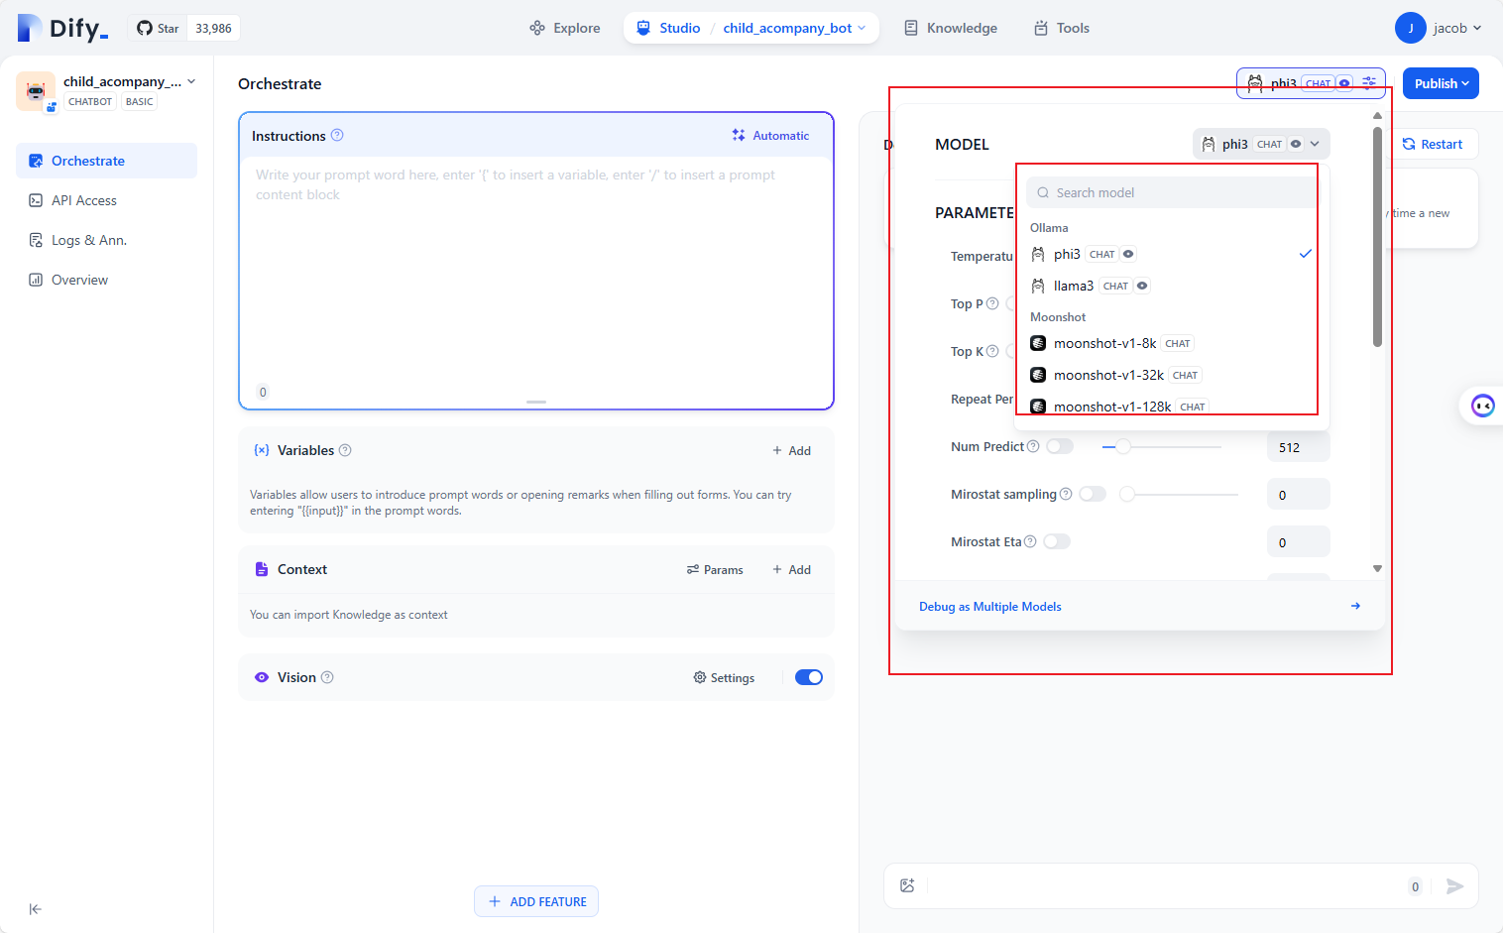Click the Instructions prompt text area

click(x=535, y=268)
